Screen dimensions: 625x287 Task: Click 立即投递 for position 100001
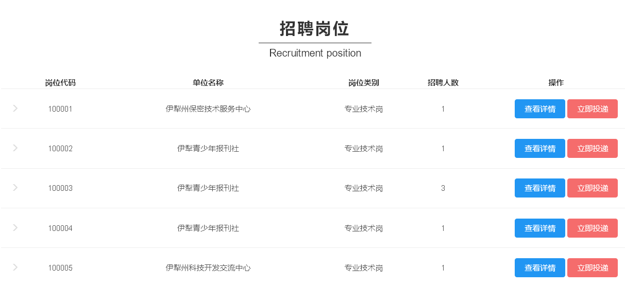[592, 109]
